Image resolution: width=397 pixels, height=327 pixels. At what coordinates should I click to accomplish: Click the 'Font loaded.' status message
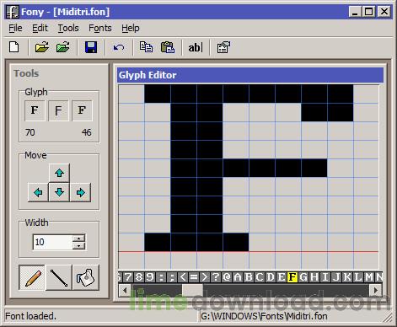(x=30, y=316)
